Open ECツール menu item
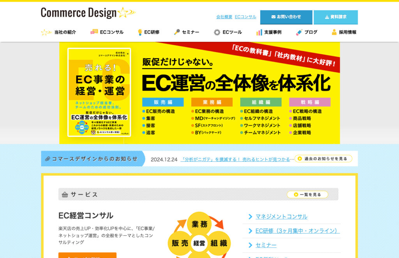 tap(232, 32)
